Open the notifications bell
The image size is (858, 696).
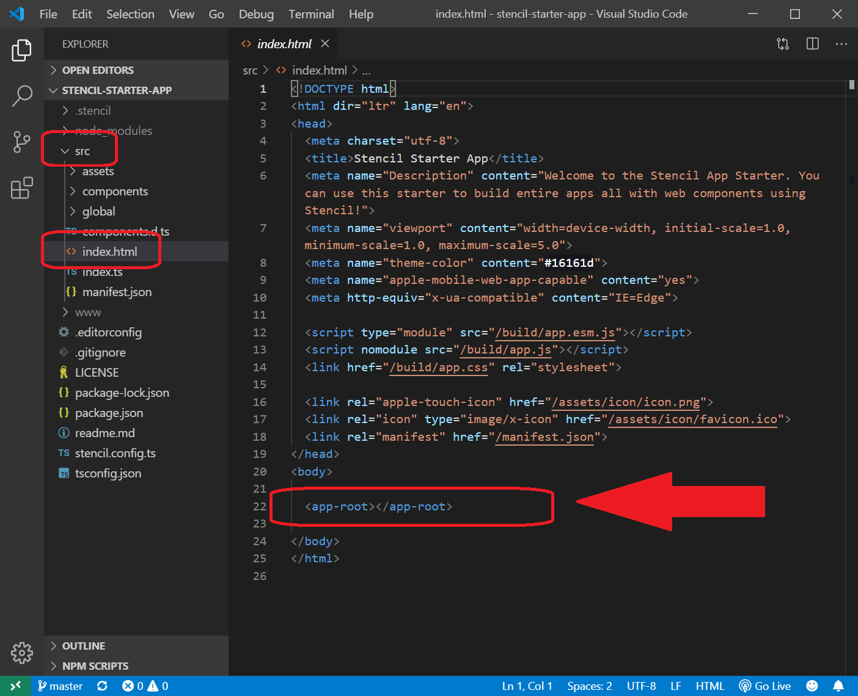point(839,686)
